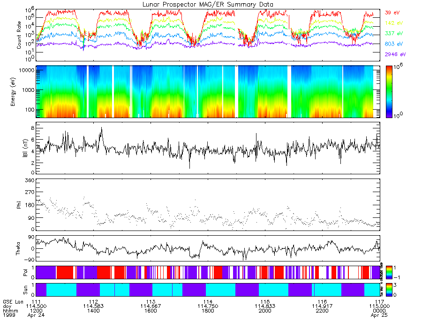The width and height of the screenshot is (422, 328).
Task: Select the '2946 eV' legend label
Action: pyautogui.click(x=395, y=54)
